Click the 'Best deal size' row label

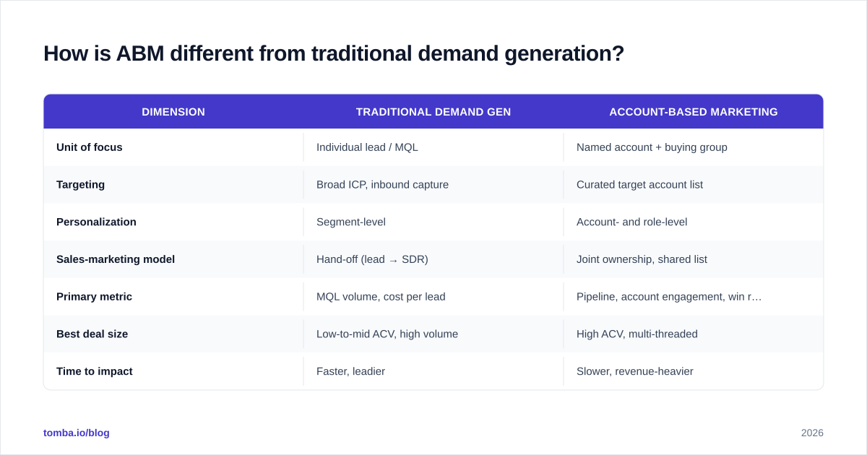(x=92, y=334)
